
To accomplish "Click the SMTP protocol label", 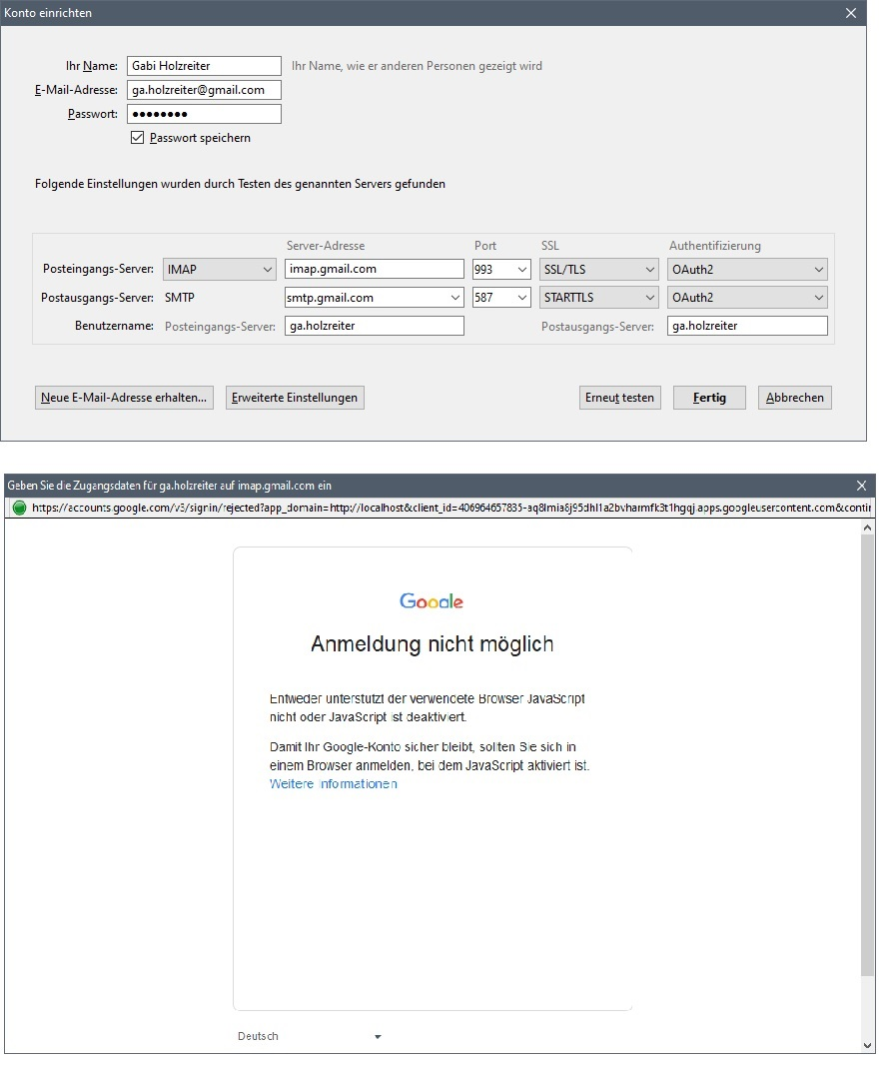I will [x=180, y=298].
